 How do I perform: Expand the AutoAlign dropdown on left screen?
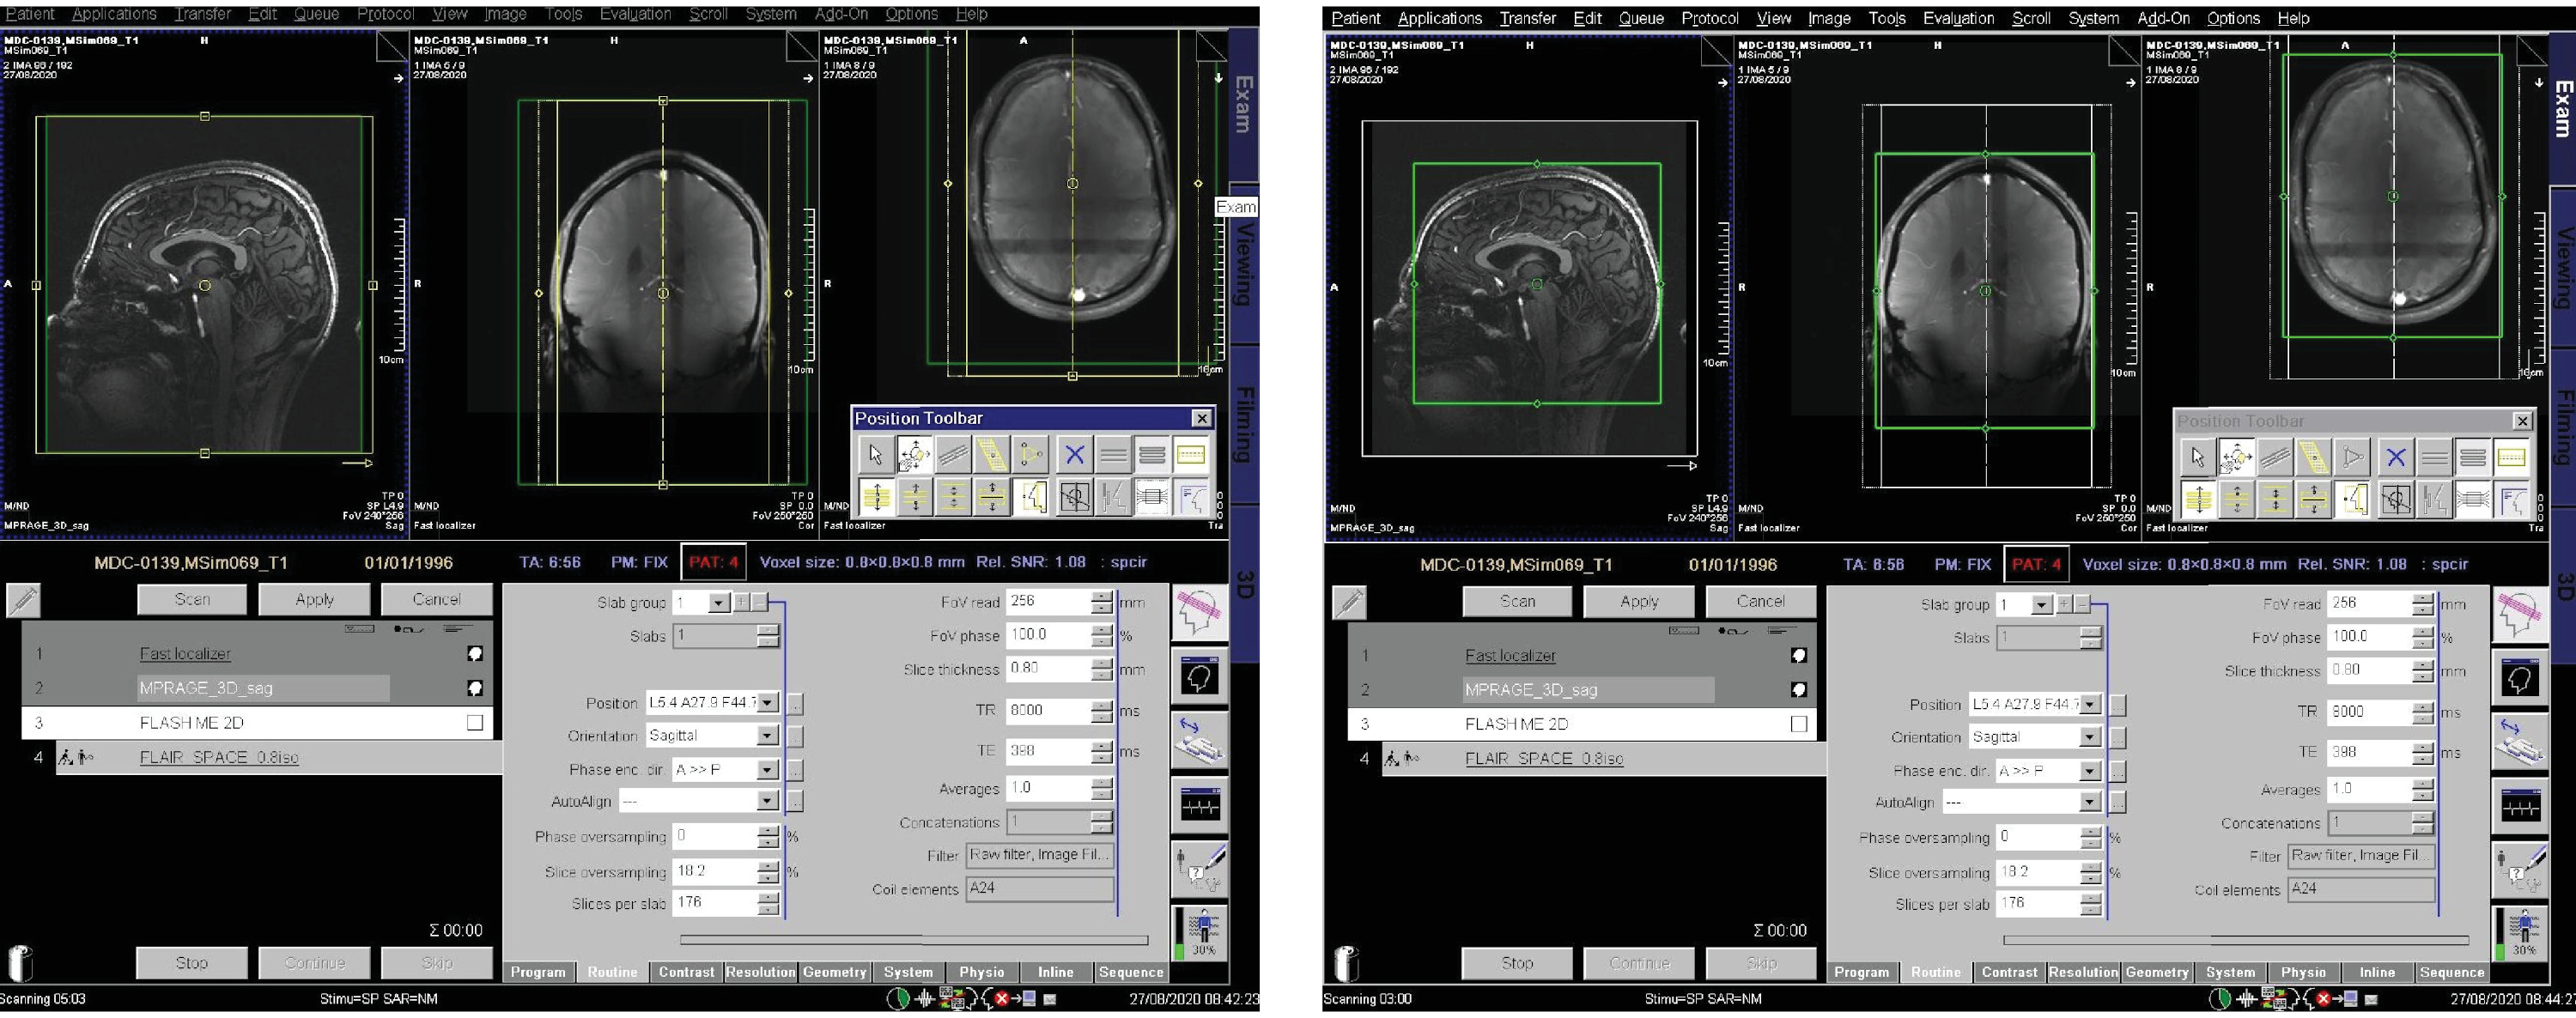(767, 801)
